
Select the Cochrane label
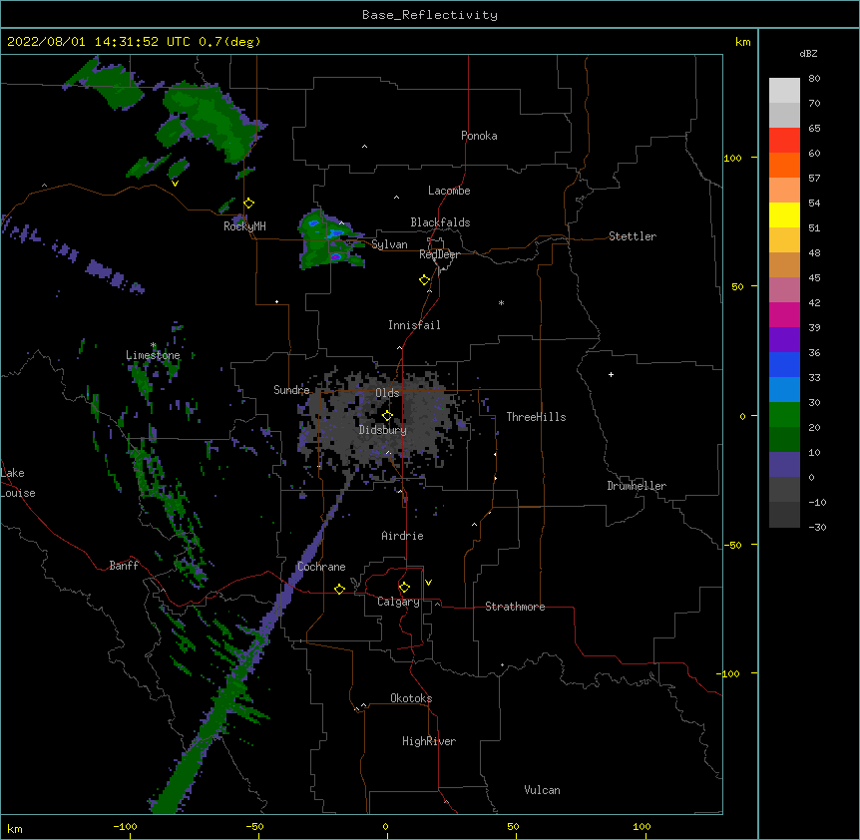[x=321, y=567]
